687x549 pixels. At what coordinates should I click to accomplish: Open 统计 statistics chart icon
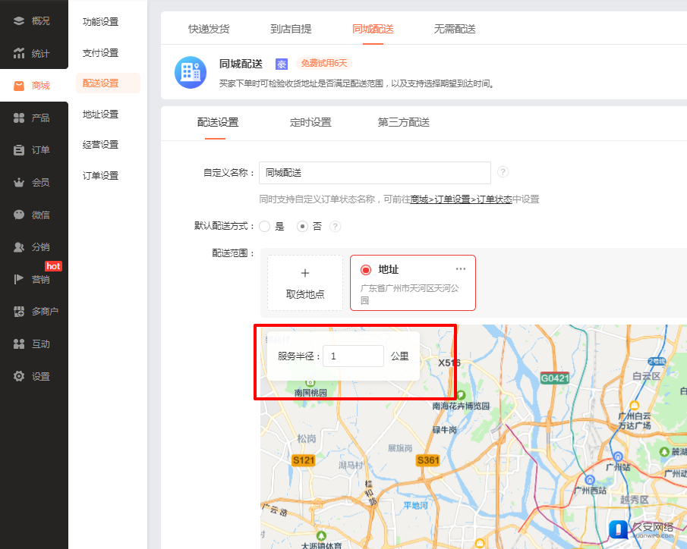pos(19,53)
